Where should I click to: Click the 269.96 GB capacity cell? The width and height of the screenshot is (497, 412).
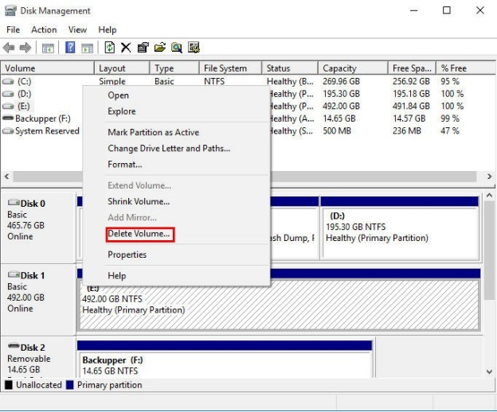pos(341,81)
